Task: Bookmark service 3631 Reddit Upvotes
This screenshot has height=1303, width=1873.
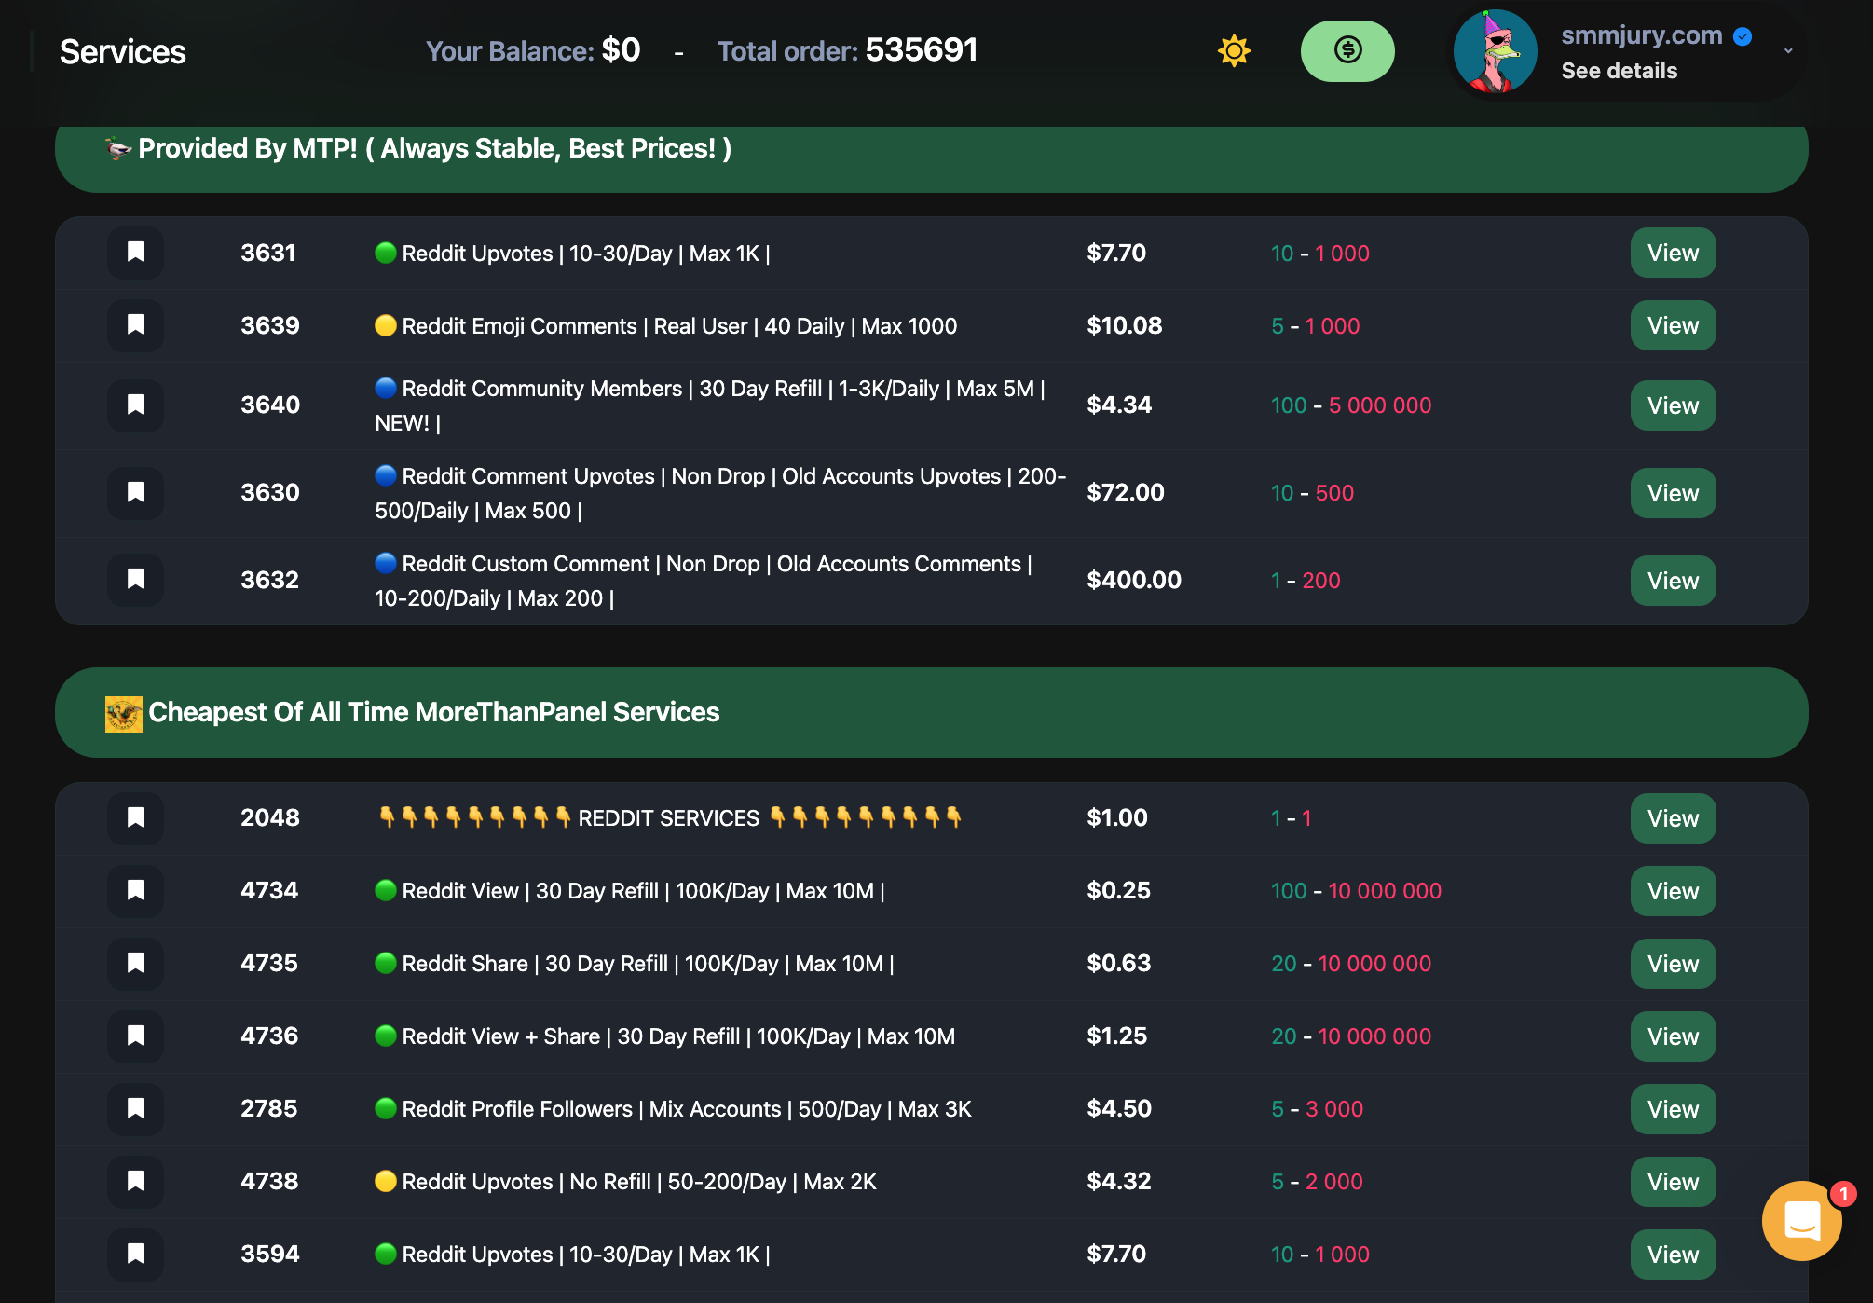Action: pyautogui.click(x=136, y=253)
